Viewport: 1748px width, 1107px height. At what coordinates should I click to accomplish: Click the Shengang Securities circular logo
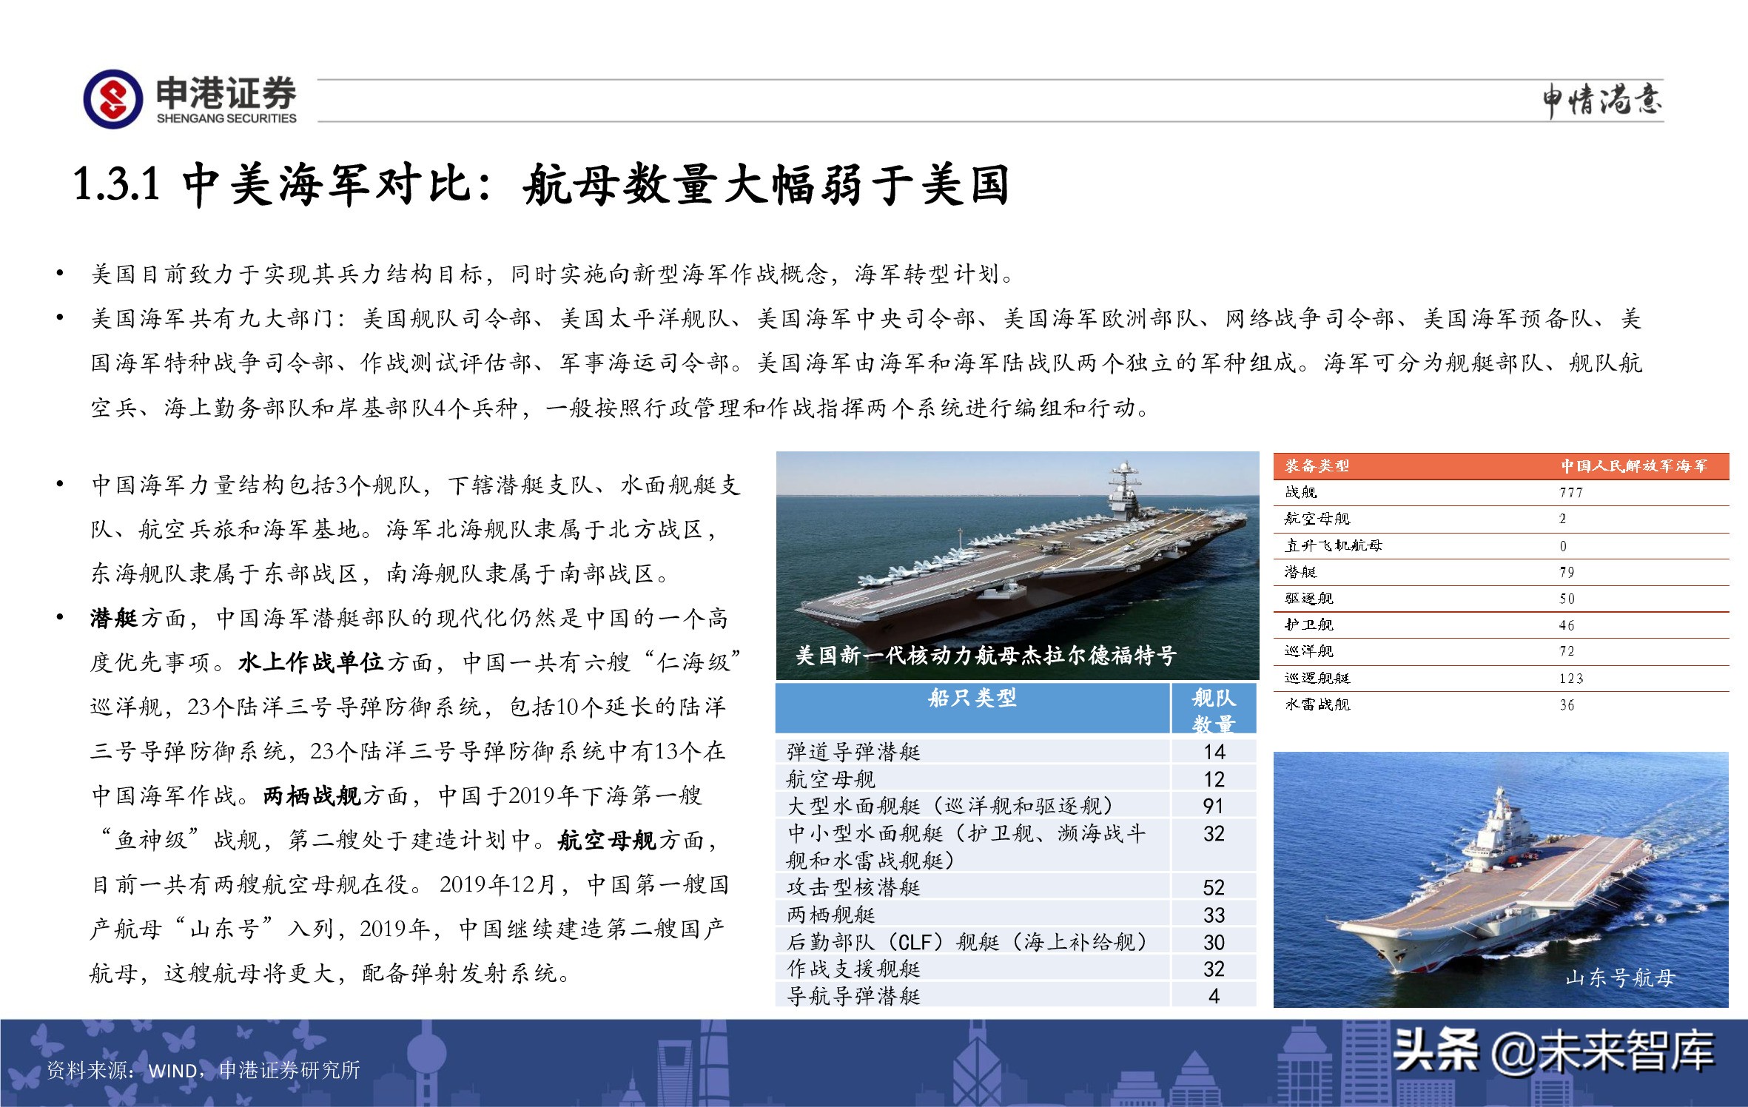[113, 98]
